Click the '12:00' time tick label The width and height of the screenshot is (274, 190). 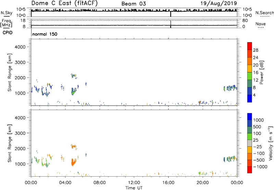tap(134, 183)
